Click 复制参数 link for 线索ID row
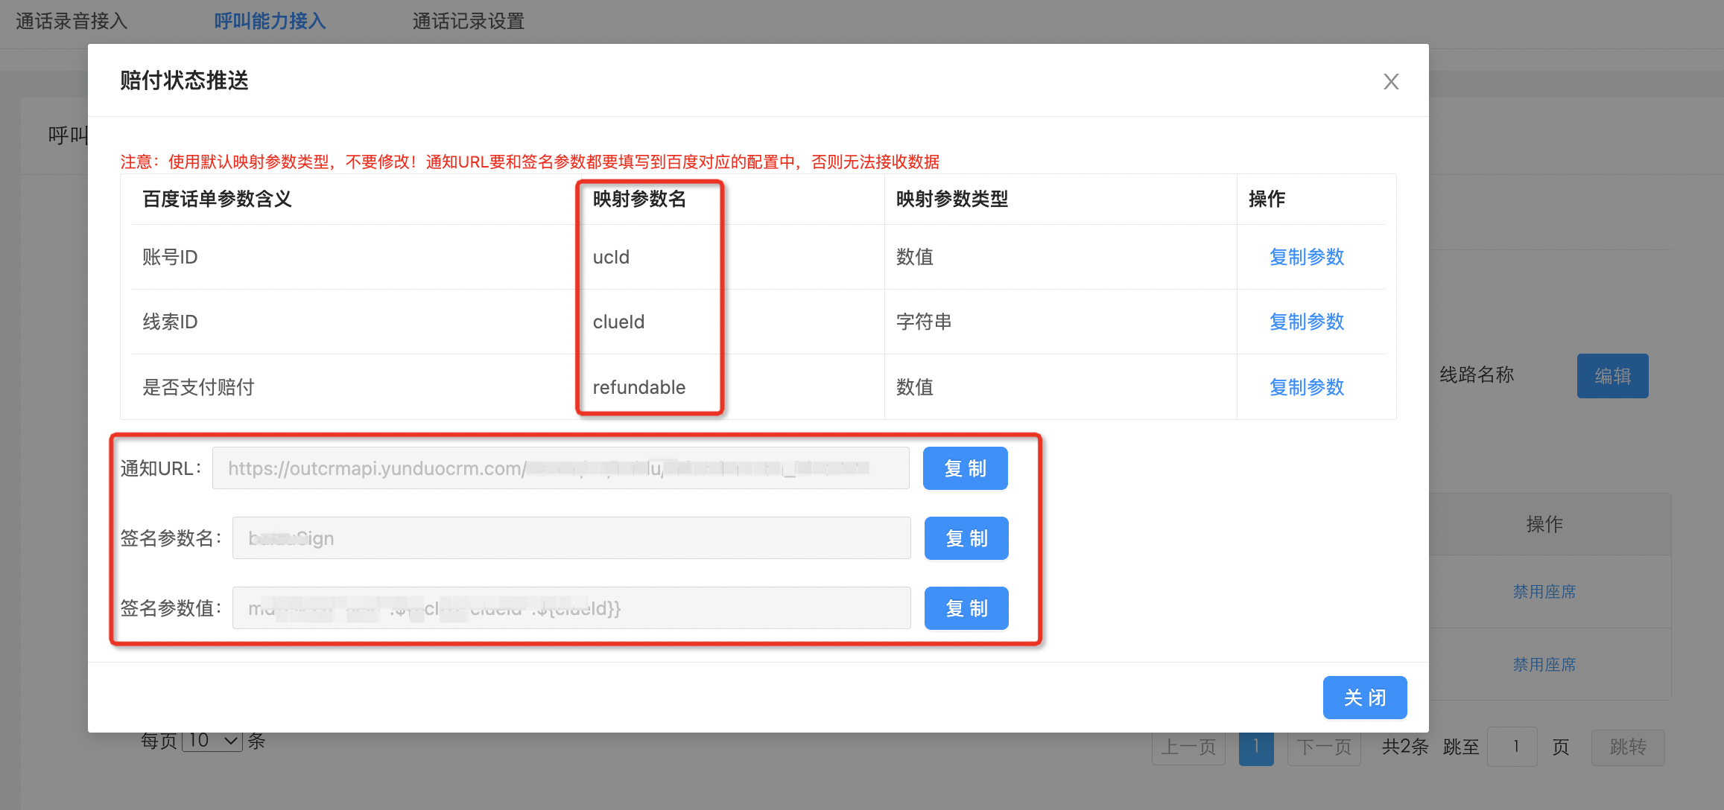The height and width of the screenshot is (810, 1724). 1306,322
